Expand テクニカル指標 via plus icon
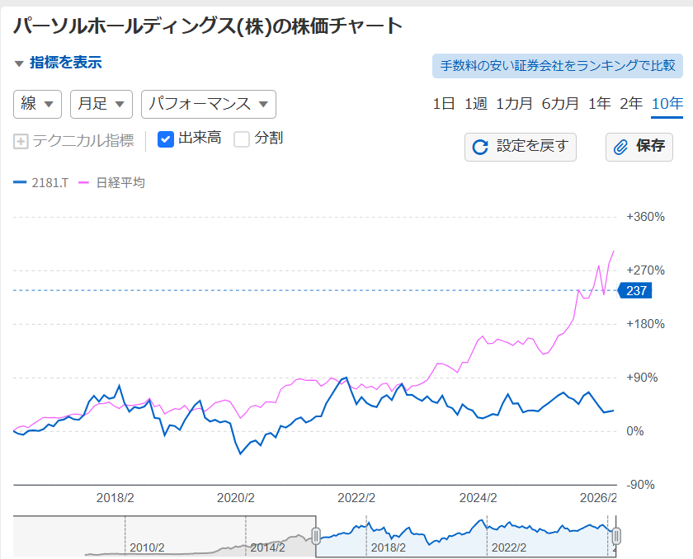This screenshot has width=693, height=559. pos(21,141)
